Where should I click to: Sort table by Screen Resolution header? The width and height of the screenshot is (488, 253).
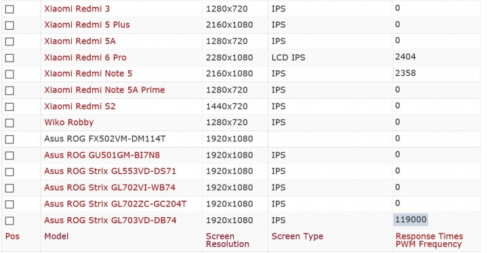coord(228,240)
